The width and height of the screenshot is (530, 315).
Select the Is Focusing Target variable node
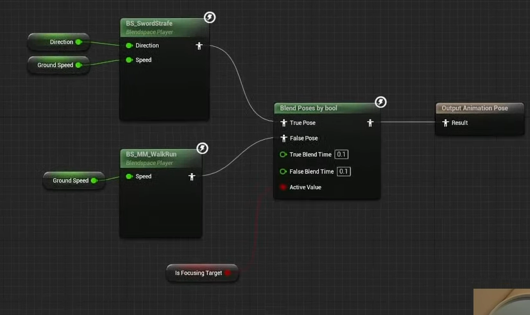tap(198, 273)
